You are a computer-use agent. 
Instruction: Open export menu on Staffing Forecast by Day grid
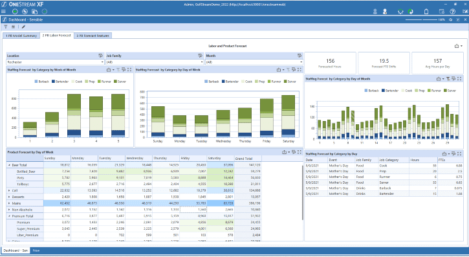coord(446,154)
